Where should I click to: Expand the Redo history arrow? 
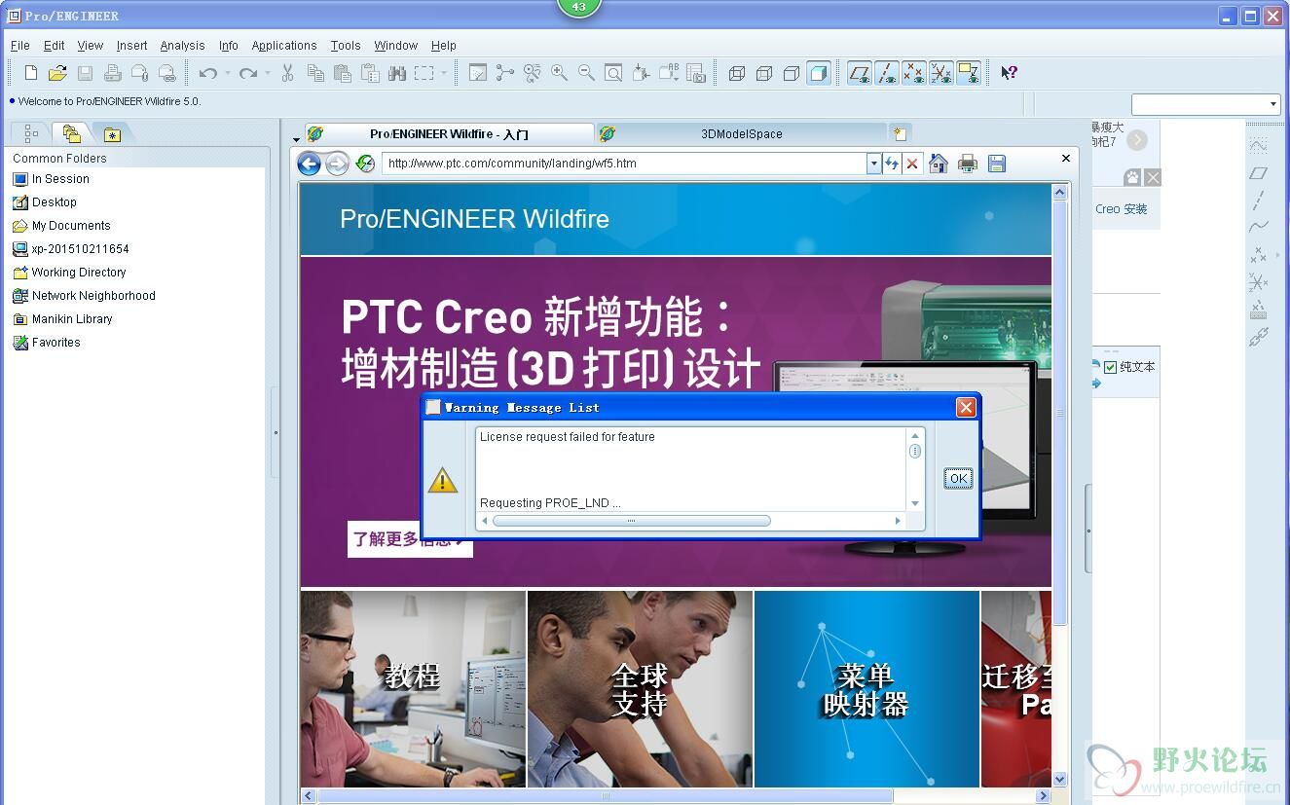pyautogui.click(x=268, y=73)
